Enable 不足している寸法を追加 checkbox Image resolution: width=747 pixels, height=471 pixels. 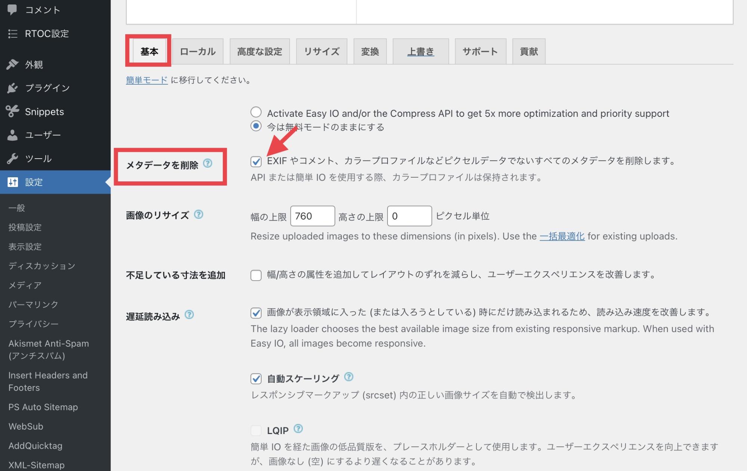pos(256,275)
